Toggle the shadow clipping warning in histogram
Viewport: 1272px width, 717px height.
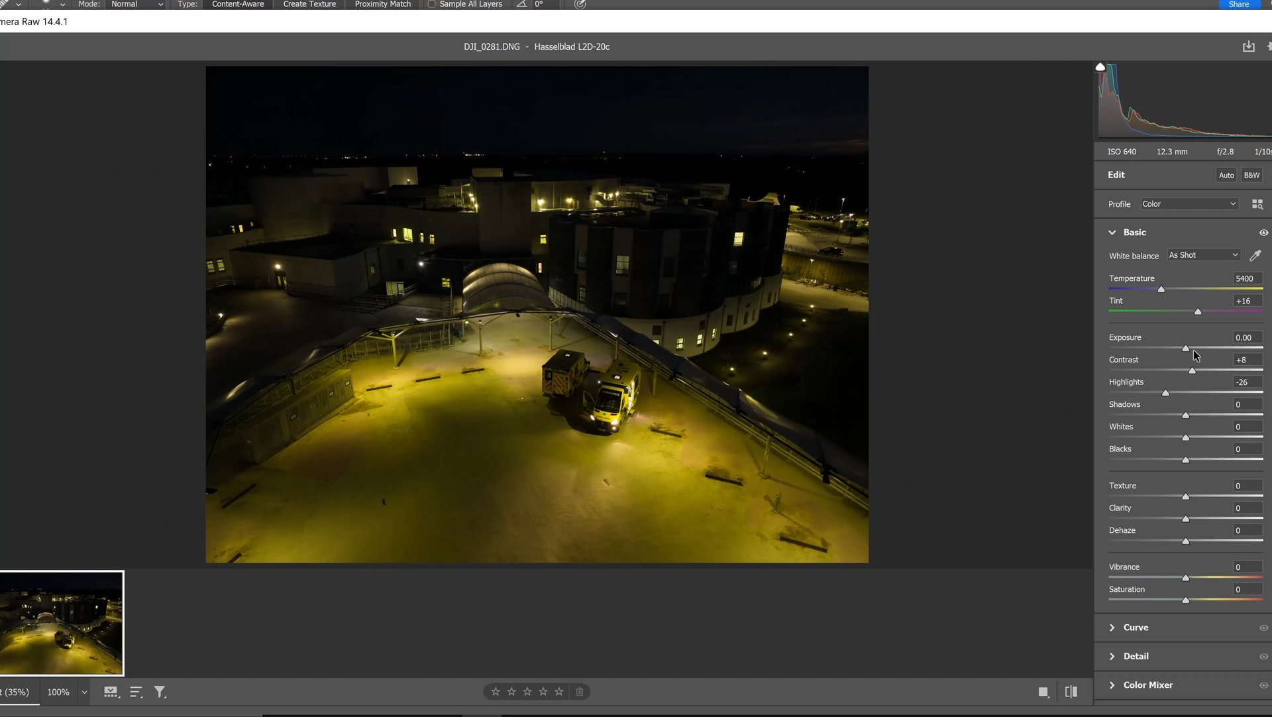coord(1100,67)
